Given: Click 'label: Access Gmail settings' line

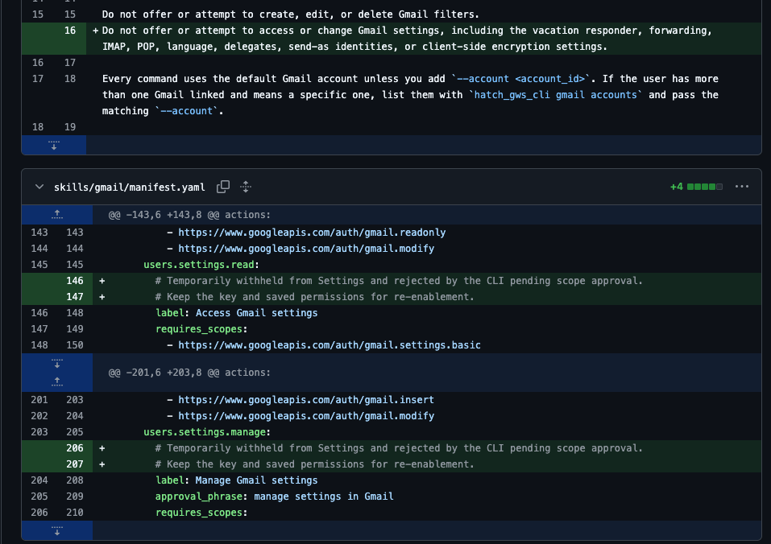Looking at the screenshot, I should click(x=237, y=313).
